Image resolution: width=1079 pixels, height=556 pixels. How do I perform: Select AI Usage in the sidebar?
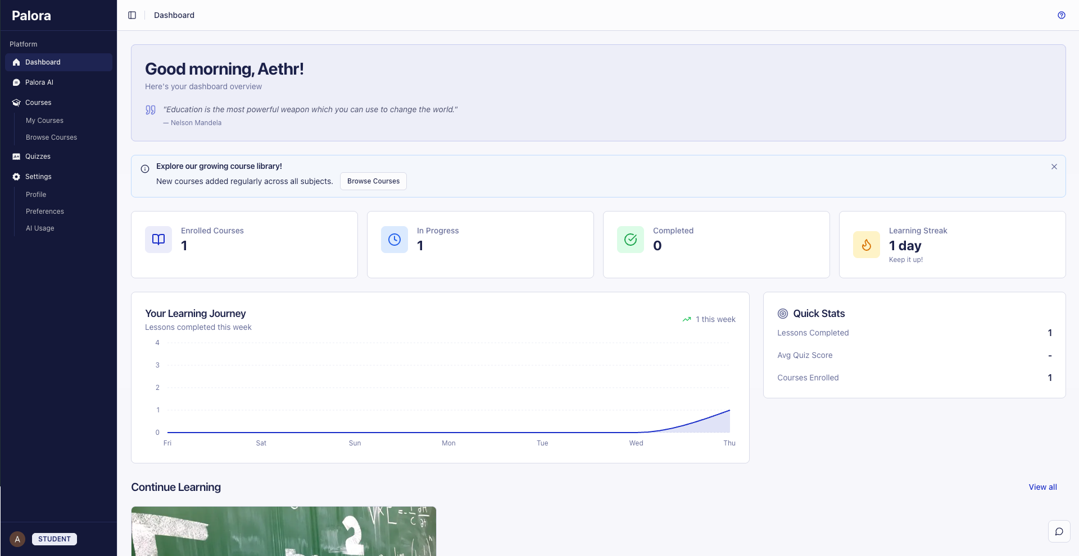click(40, 228)
